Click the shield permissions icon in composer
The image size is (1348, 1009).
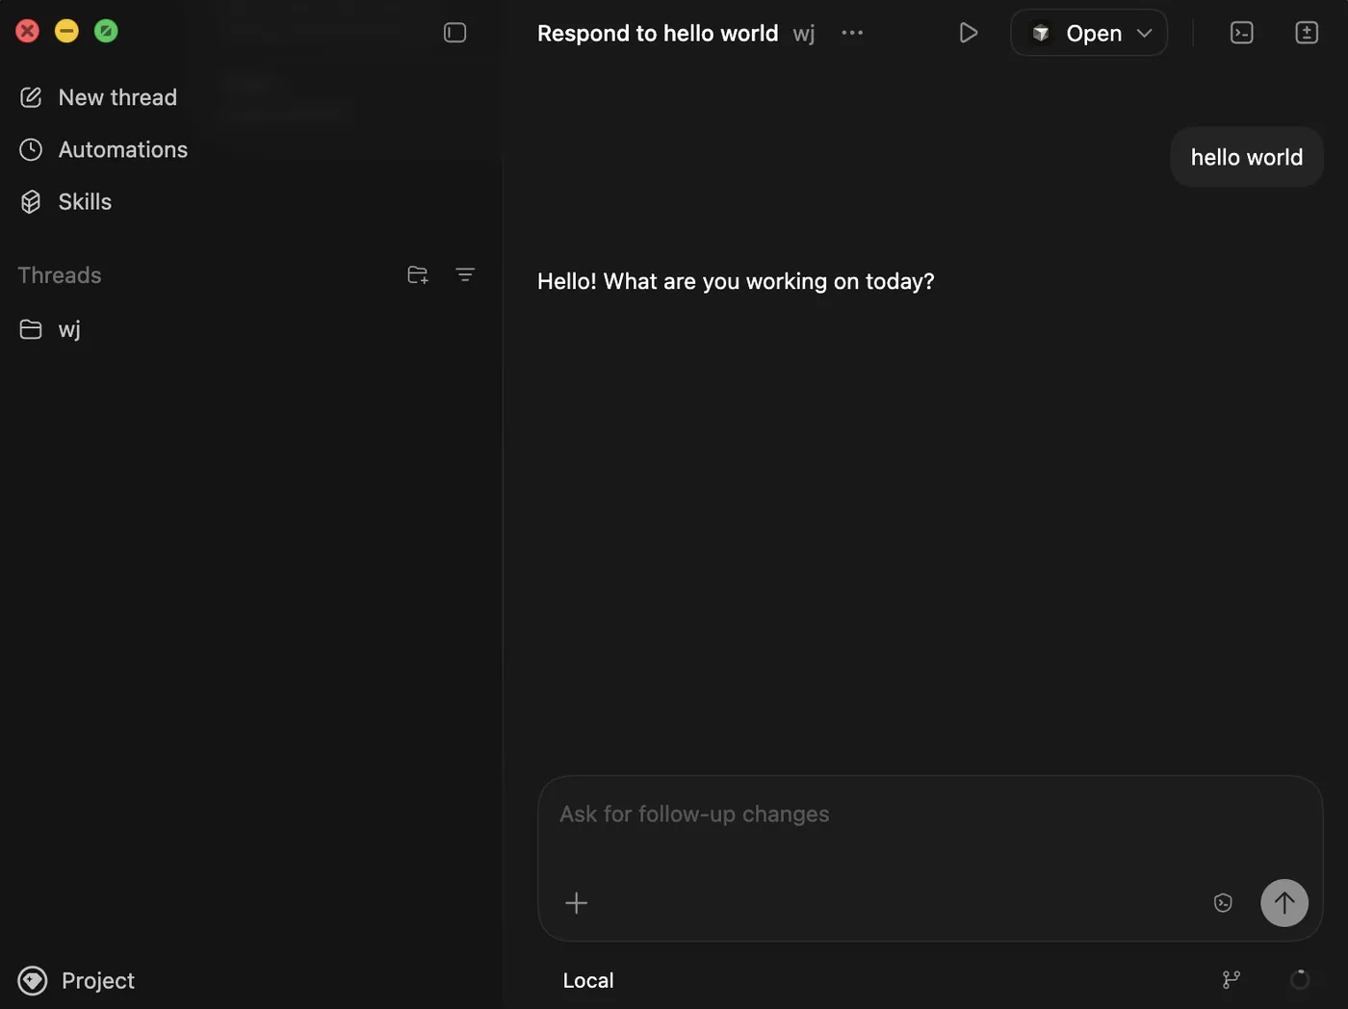pyautogui.click(x=1223, y=903)
